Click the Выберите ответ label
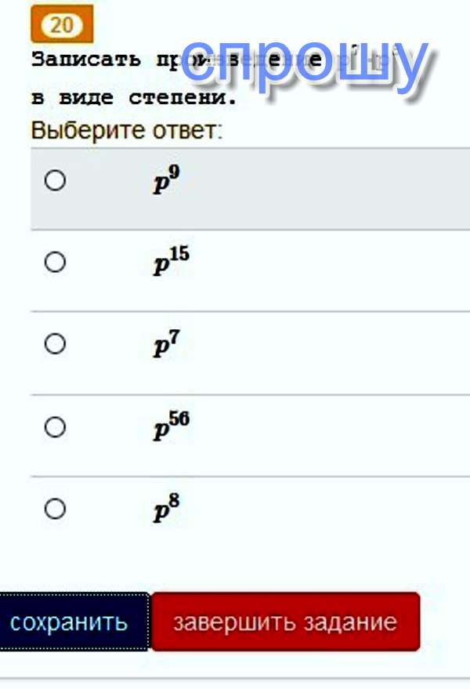470x689 pixels. pos(127,130)
